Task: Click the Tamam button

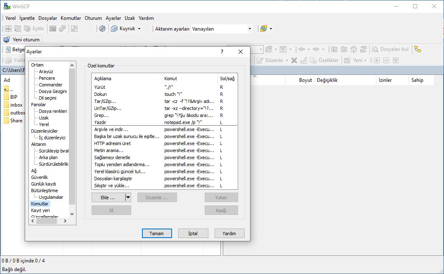Action: (156, 233)
